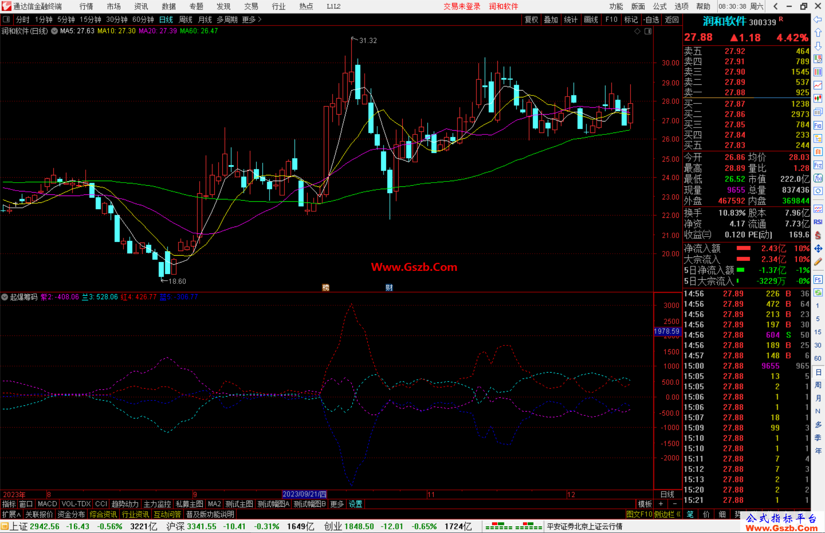Select the RSI indicator sidebar icon
Image resolution: width=825 pixels, height=533 pixels.
tap(818, 222)
